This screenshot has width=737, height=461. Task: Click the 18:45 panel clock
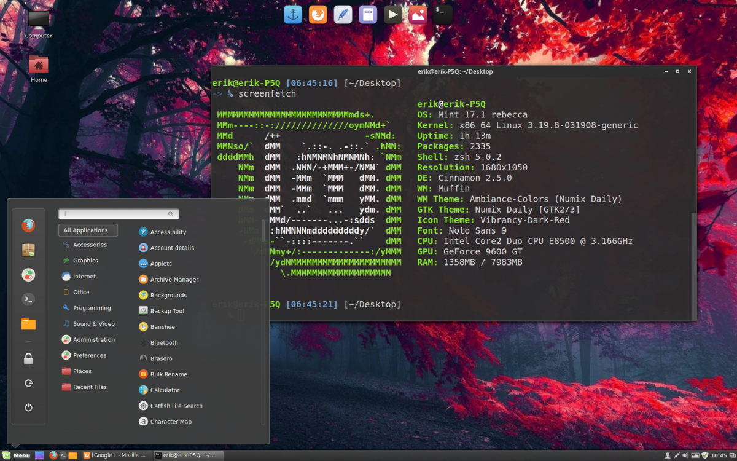coord(719,455)
